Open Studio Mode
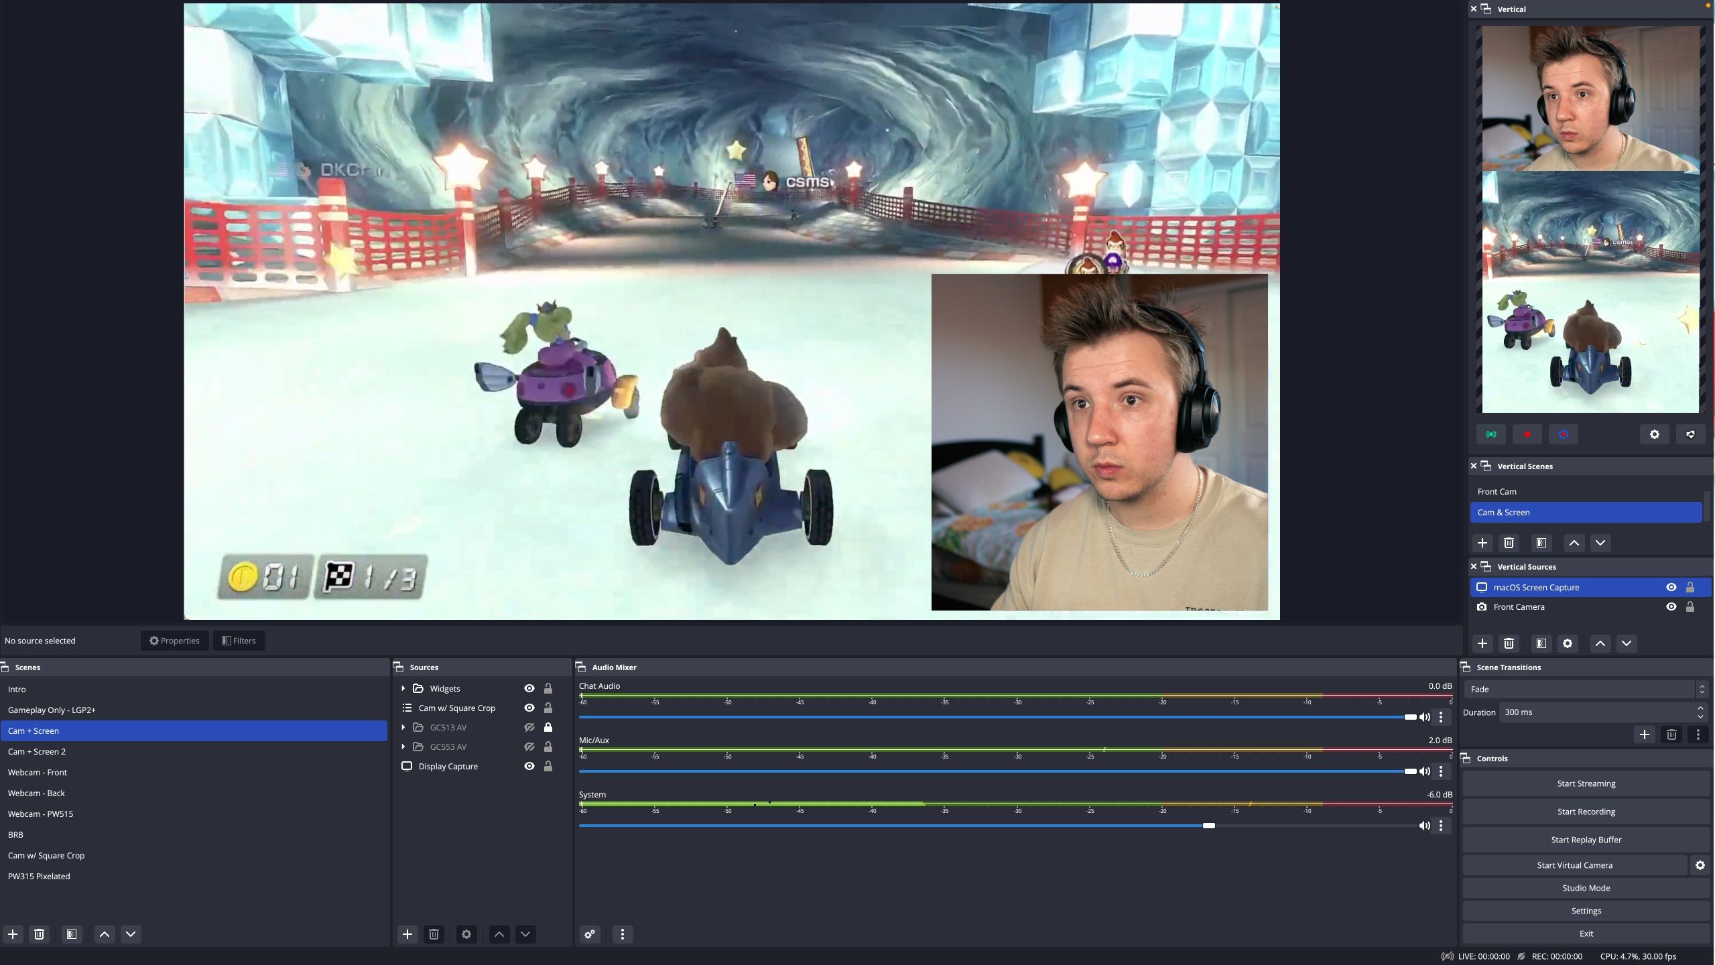 [1586, 888]
